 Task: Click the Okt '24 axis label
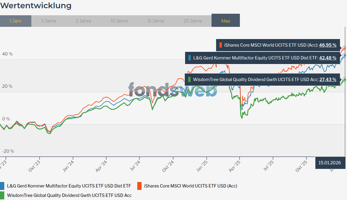pos(168,166)
